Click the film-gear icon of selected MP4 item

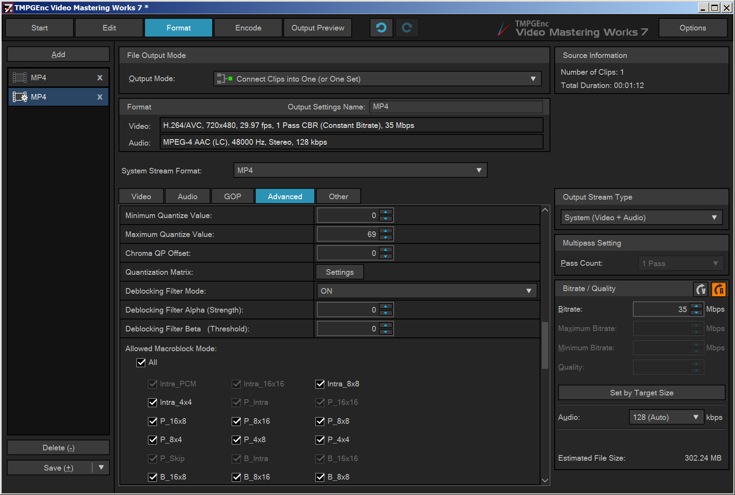[20, 97]
